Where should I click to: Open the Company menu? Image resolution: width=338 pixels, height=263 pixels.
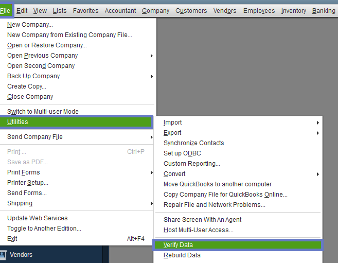[156, 11]
